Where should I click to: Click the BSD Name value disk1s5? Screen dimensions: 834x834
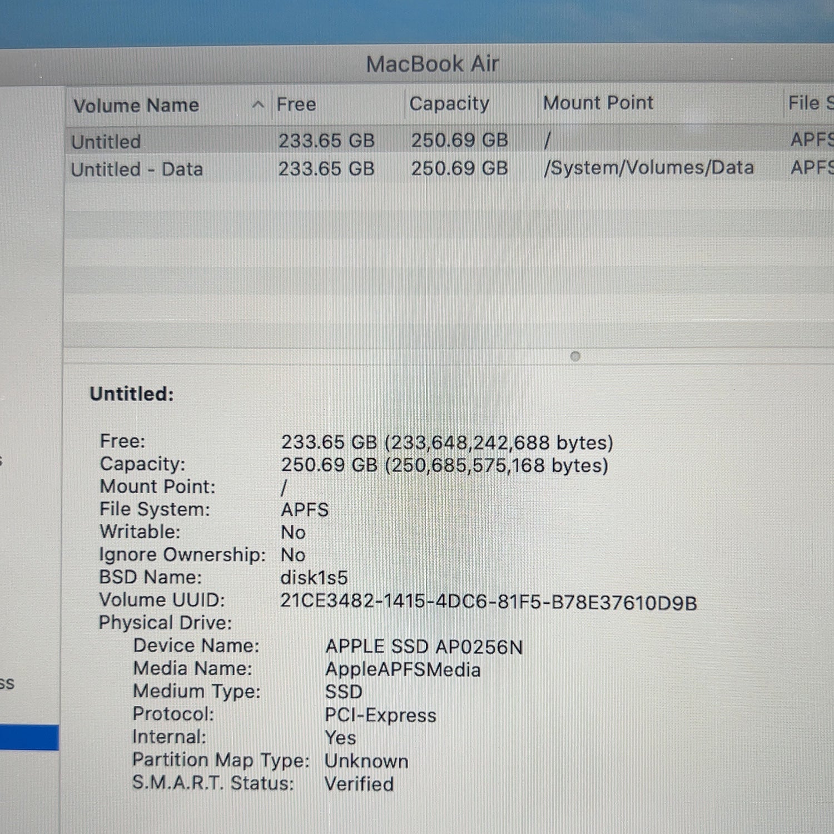pyautogui.click(x=314, y=578)
